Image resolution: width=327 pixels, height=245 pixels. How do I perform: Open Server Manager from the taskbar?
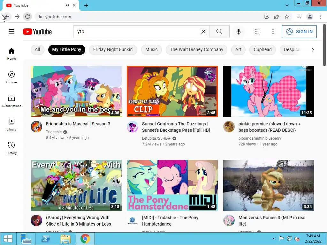26,239
